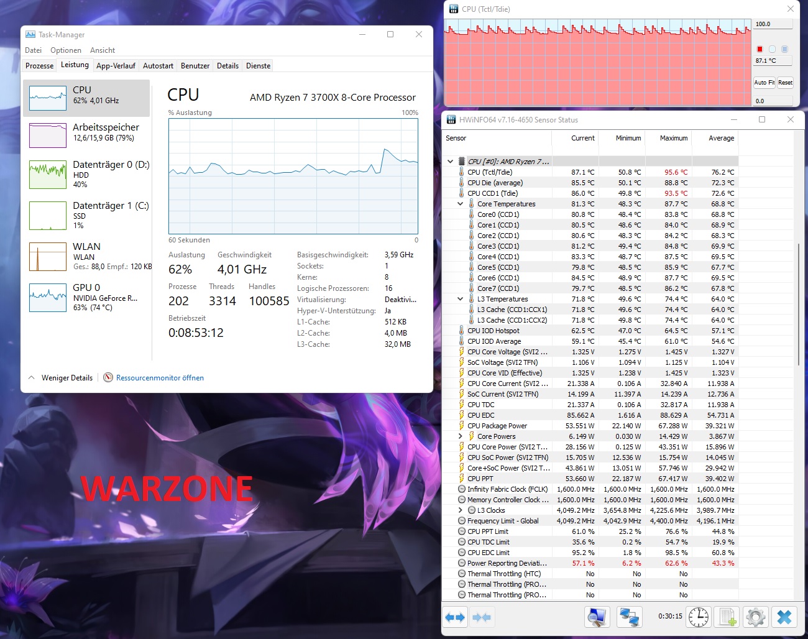Click the Current column header
Screen dimensions: 808x639
tap(576, 139)
